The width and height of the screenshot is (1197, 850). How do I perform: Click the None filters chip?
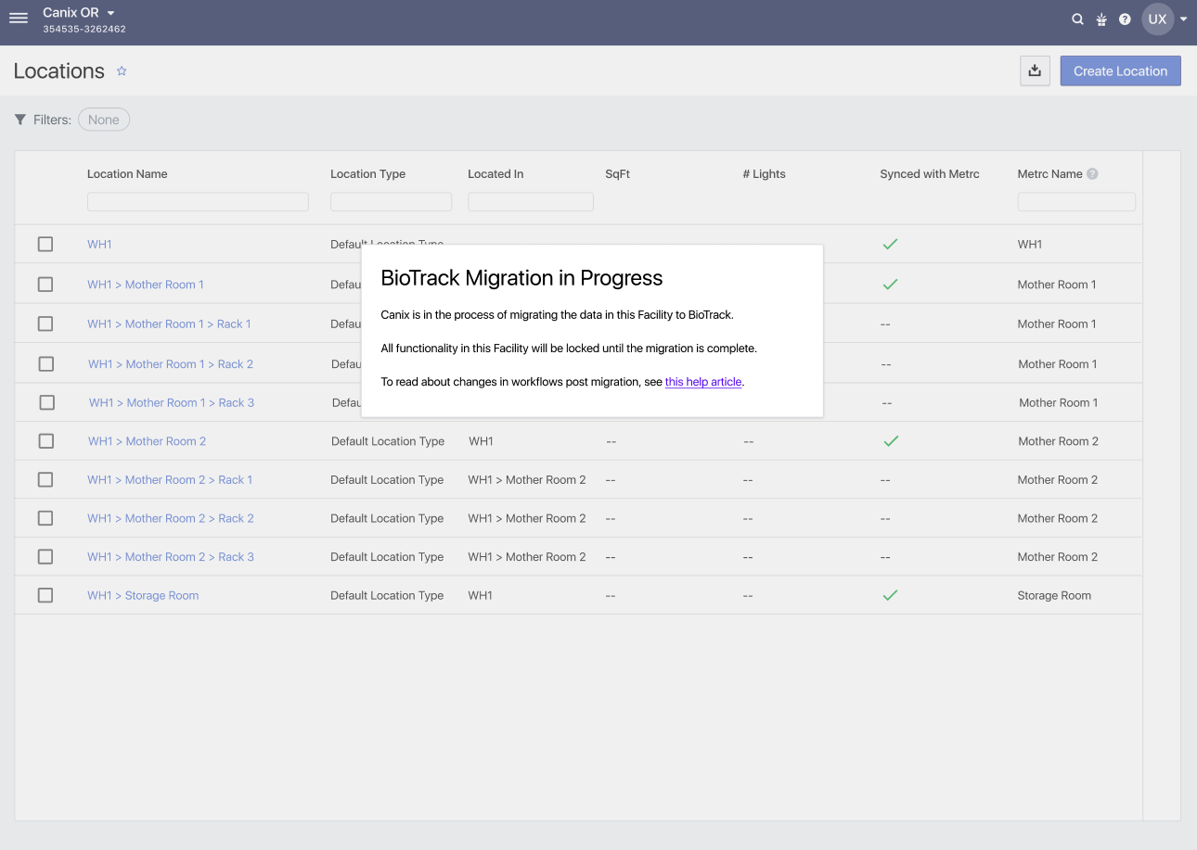[x=104, y=120]
